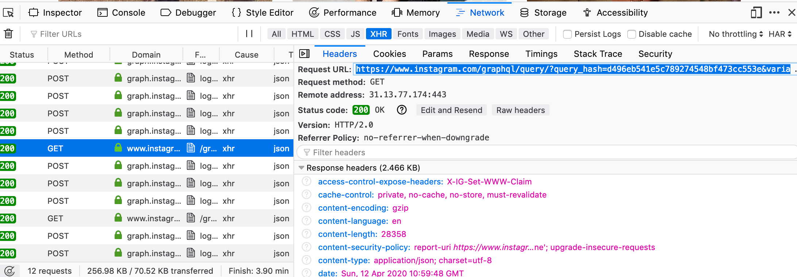Filter requests by WS
This screenshot has width=797, height=277.
506,34
